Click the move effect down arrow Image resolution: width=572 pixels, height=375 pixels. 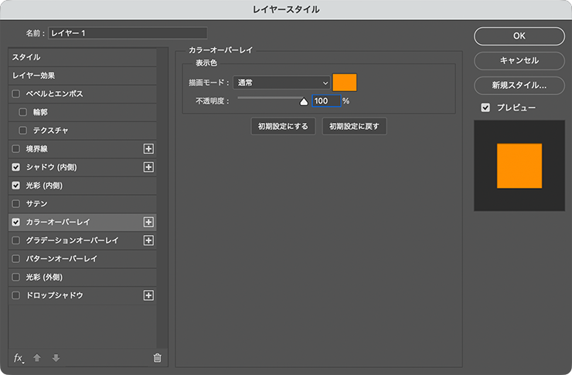[x=55, y=358]
